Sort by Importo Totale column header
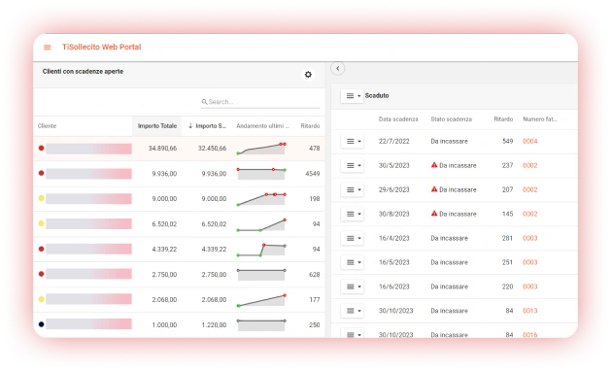611x371 pixels. click(x=157, y=126)
